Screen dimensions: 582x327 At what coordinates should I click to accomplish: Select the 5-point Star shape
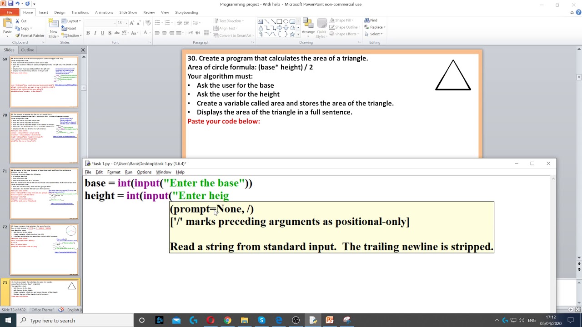[x=292, y=34]
